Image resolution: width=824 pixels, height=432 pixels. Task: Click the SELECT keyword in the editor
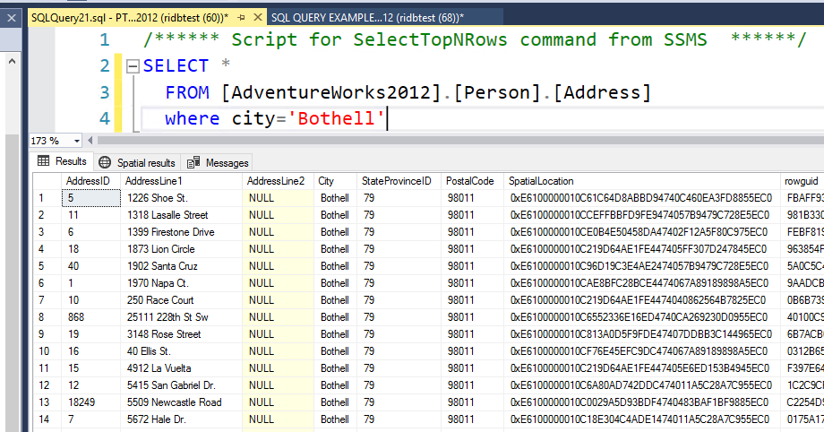coord(176,65)
